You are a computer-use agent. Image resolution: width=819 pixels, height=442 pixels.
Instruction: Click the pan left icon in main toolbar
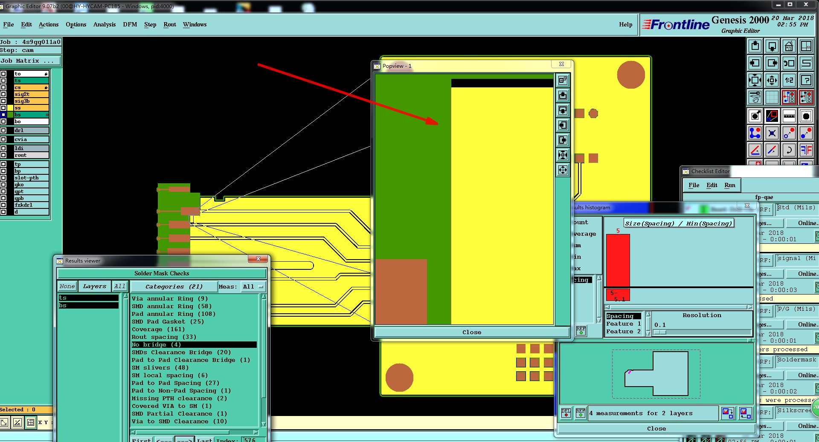pos(755,63)
